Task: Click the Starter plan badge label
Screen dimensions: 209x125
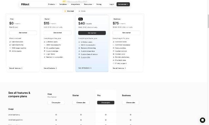Action: coord(47,19)
